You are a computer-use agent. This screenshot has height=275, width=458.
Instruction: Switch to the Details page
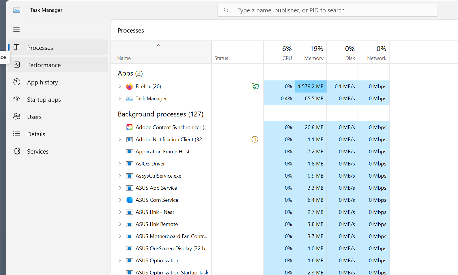click(x=58, y=134)
